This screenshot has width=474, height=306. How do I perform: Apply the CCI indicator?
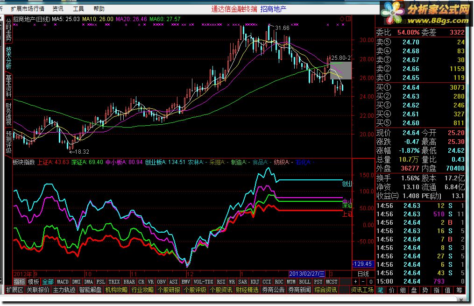pos(267,282)
